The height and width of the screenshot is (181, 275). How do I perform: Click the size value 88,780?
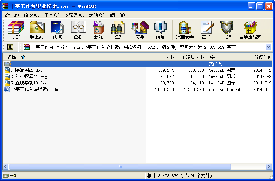coord(167,83)
